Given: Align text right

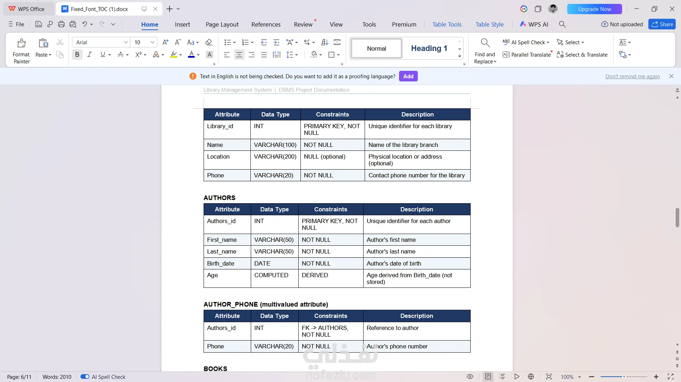Looking at the screenshot, I should [251, 55].
